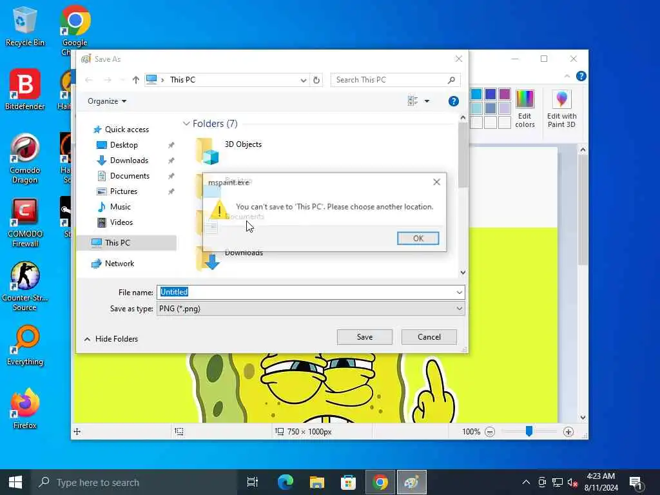Open the notification center icon

[x=636, y=483]
